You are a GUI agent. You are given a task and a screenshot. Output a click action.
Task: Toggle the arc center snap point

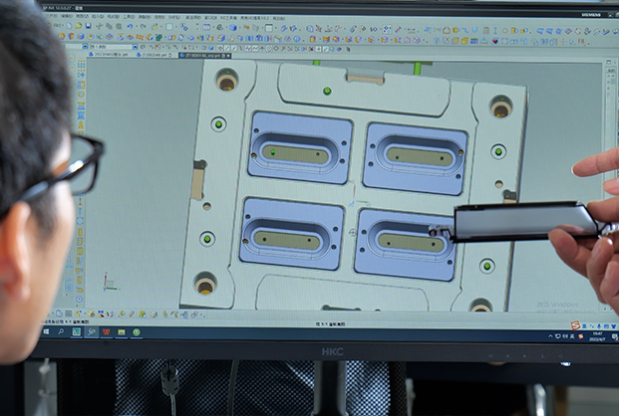tap(269, 48)
